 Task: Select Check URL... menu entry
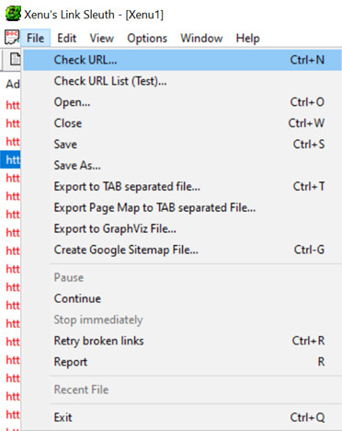point(182,60)
